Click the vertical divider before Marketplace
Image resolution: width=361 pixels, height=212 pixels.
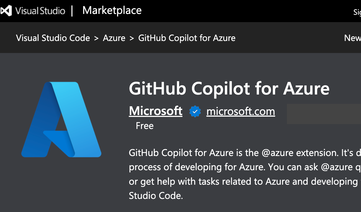(x=72, y=11)
